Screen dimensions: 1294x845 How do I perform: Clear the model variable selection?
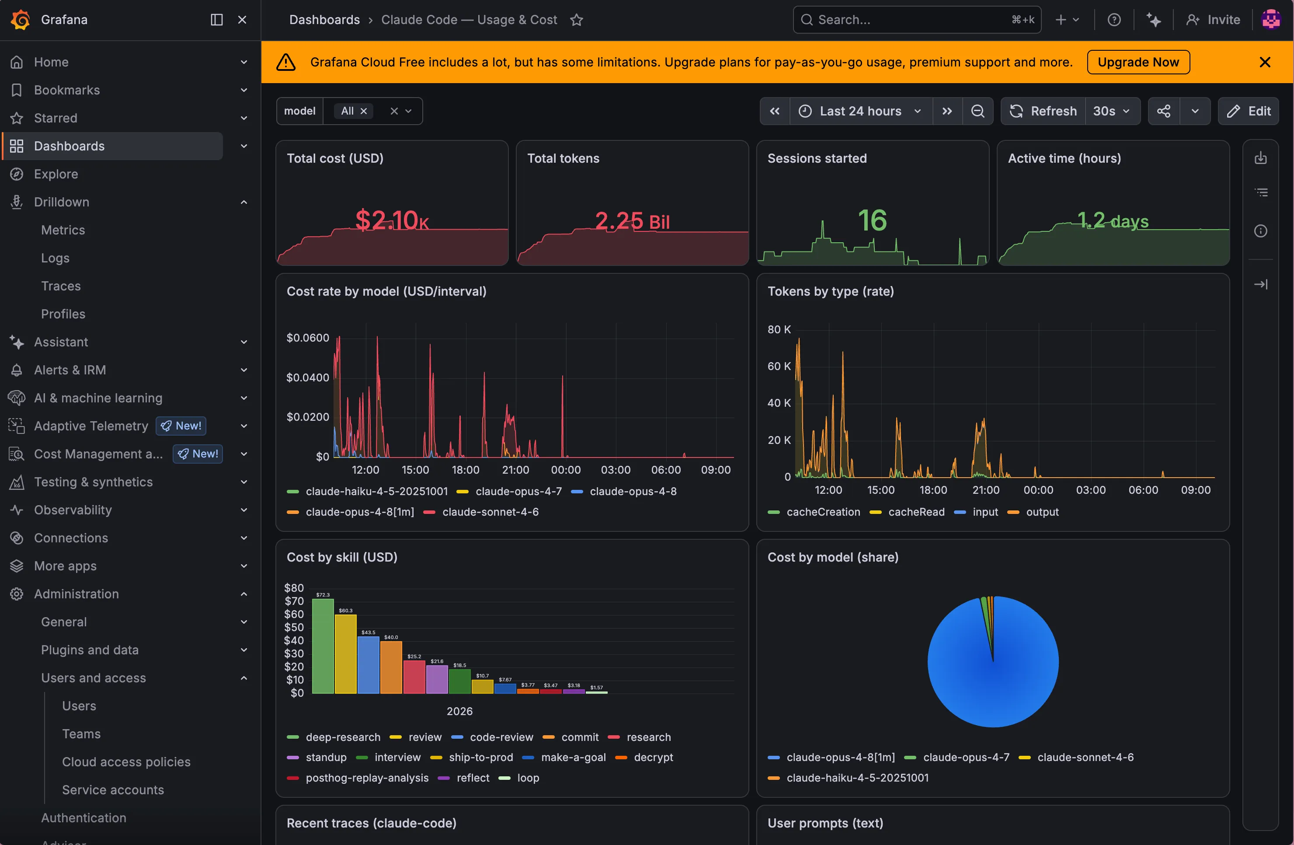point(394,111)
